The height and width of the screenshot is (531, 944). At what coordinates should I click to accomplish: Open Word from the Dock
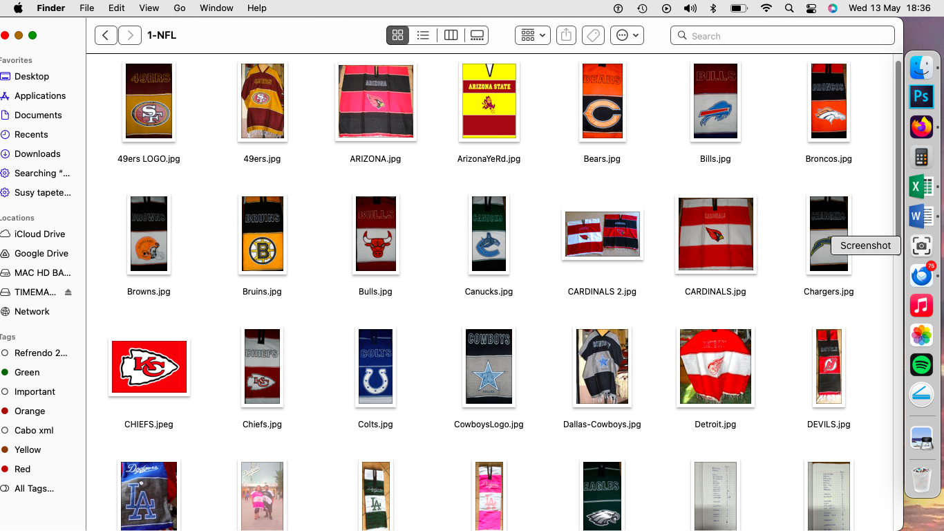(921, 216)
